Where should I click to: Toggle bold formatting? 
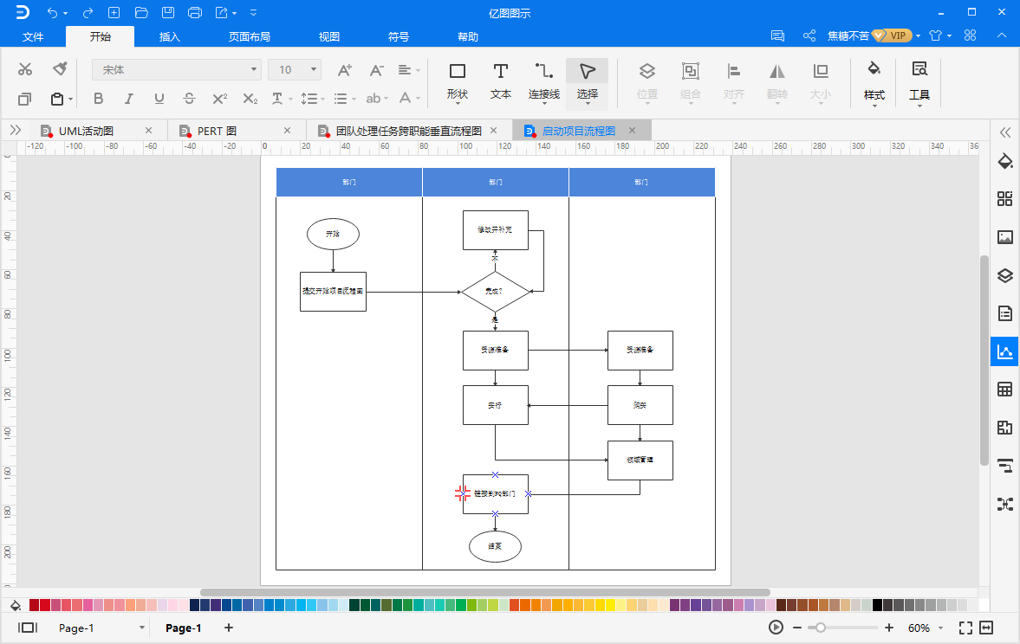coord(98,98)
